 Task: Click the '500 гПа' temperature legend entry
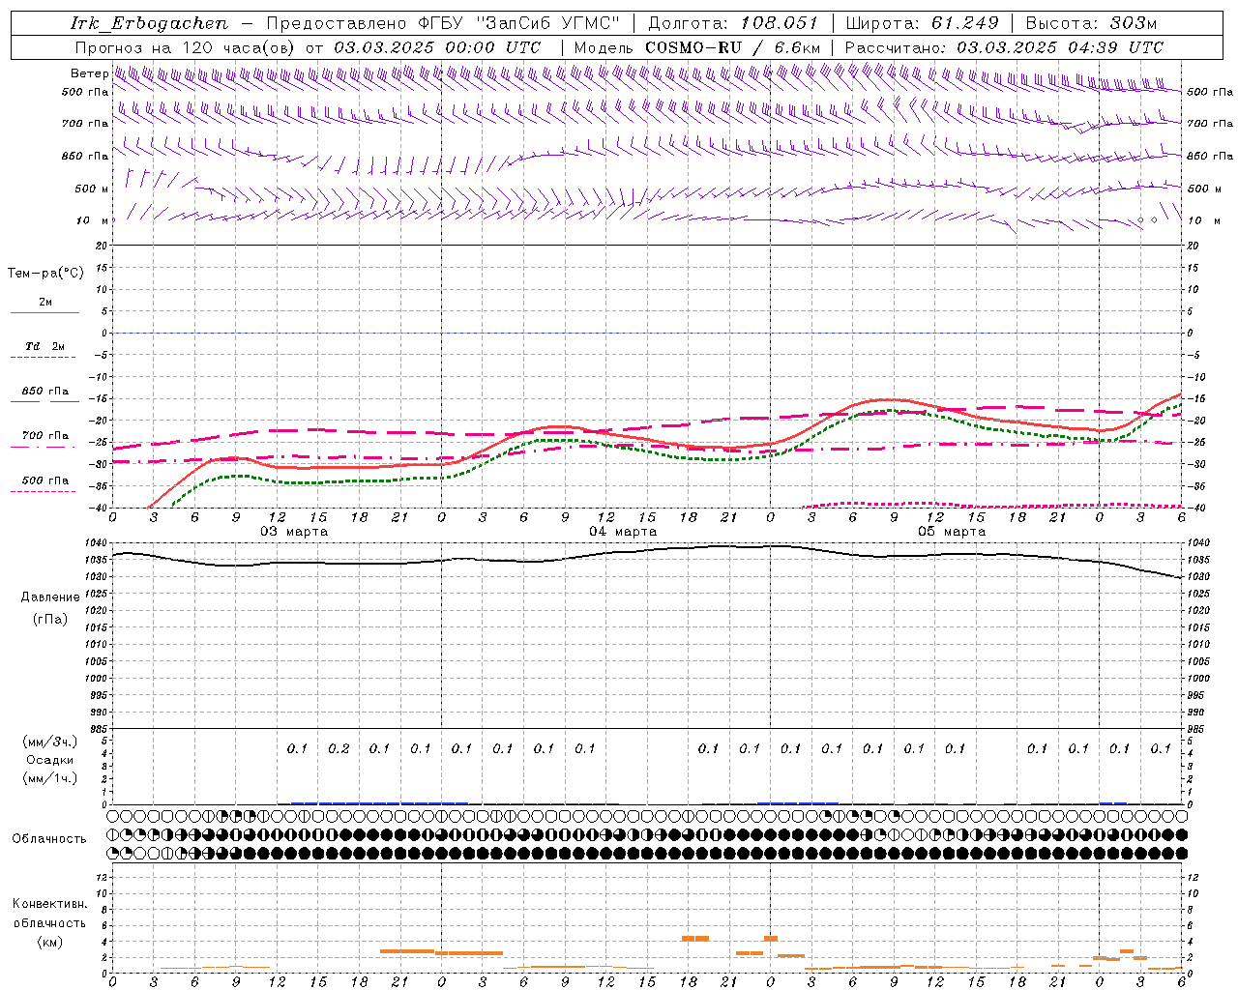pos(44,480)
